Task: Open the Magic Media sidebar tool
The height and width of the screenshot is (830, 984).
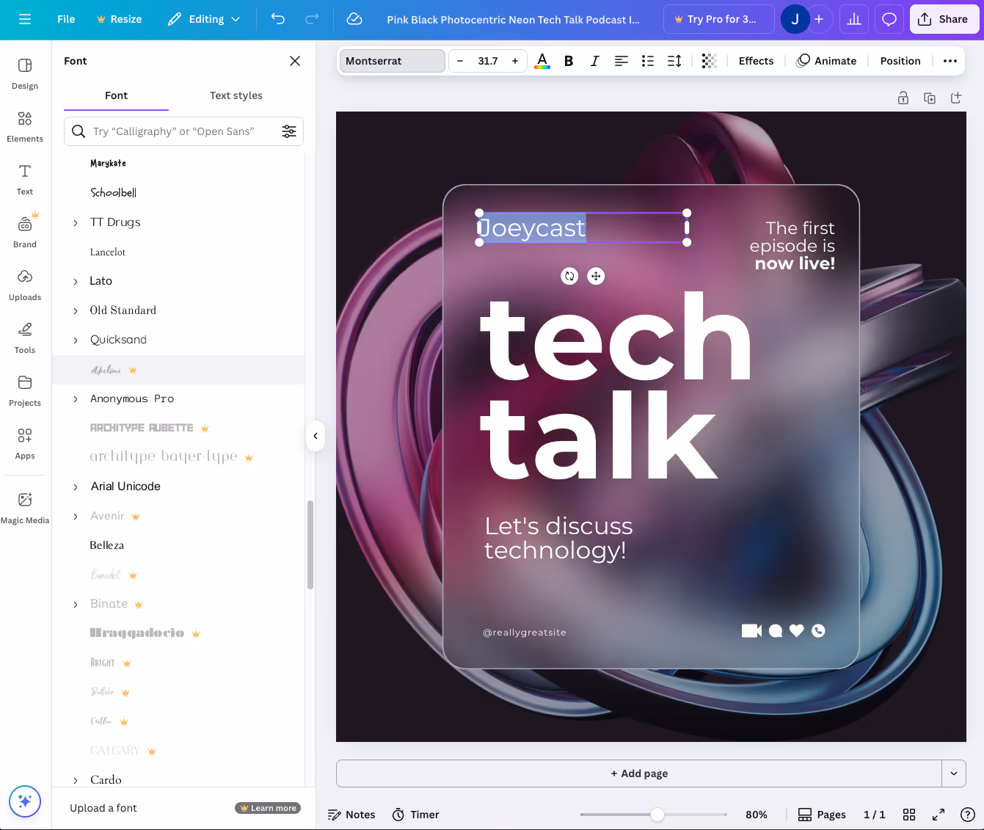Action: click(25, 508)
